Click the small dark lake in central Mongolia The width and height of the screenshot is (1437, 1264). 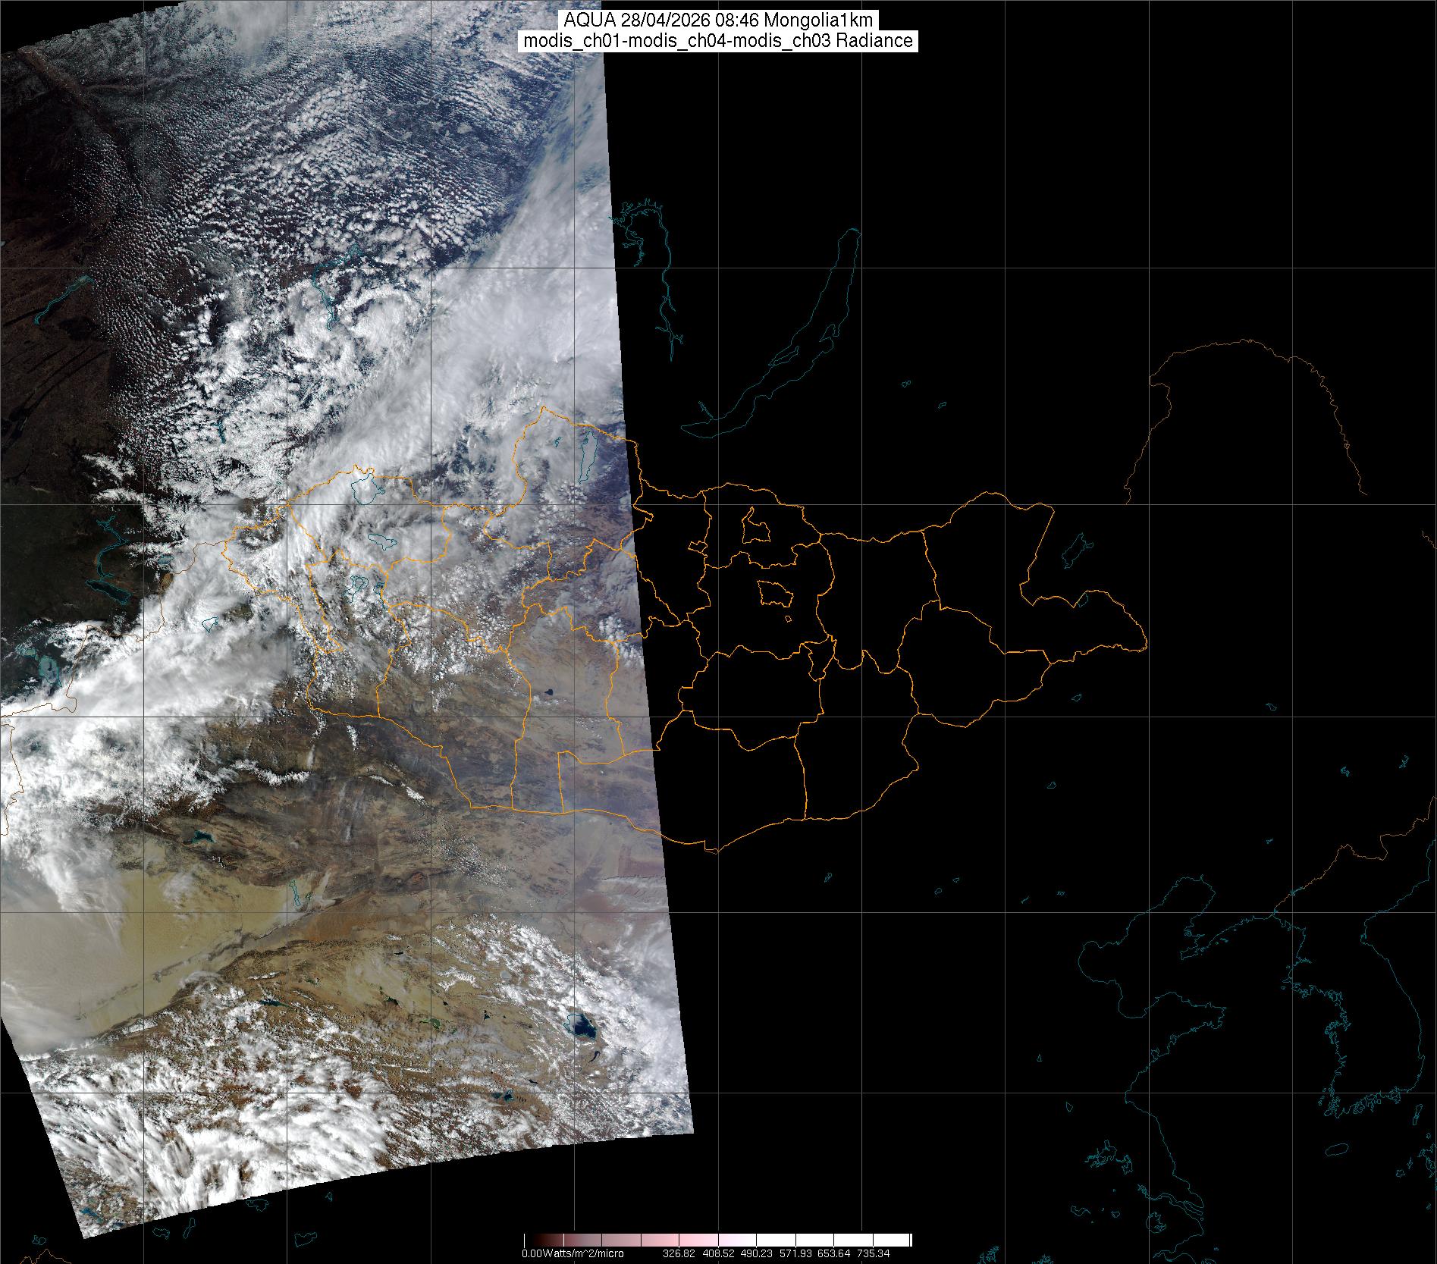click(x=546, y=692)
